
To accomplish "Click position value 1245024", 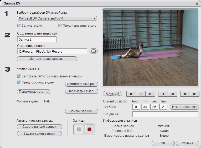I will click(x=110, y=107).
